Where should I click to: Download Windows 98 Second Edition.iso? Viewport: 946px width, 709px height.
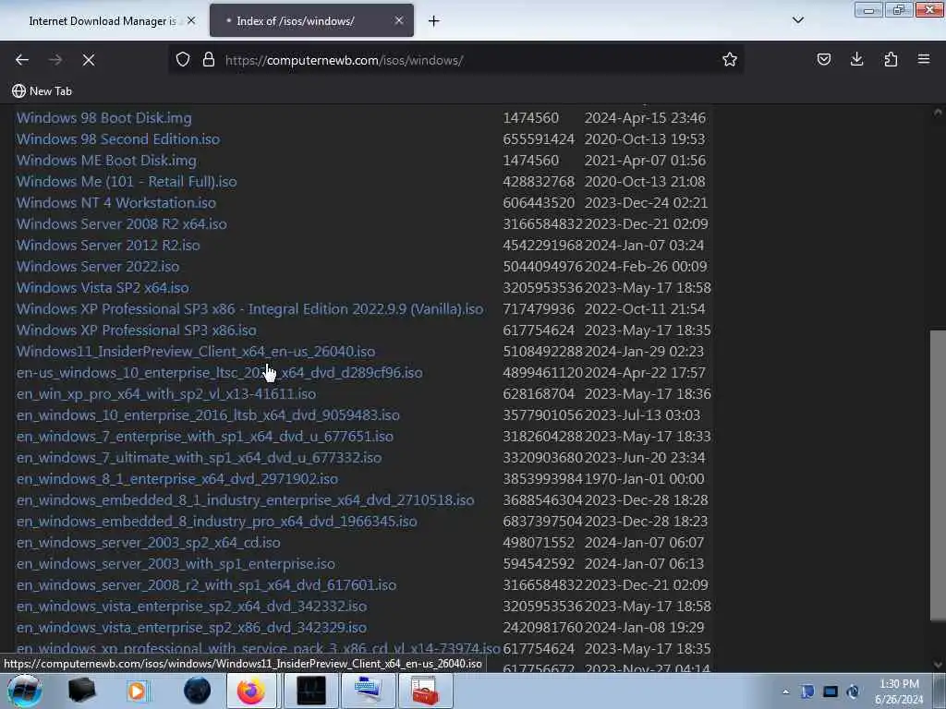coord(117,138)
